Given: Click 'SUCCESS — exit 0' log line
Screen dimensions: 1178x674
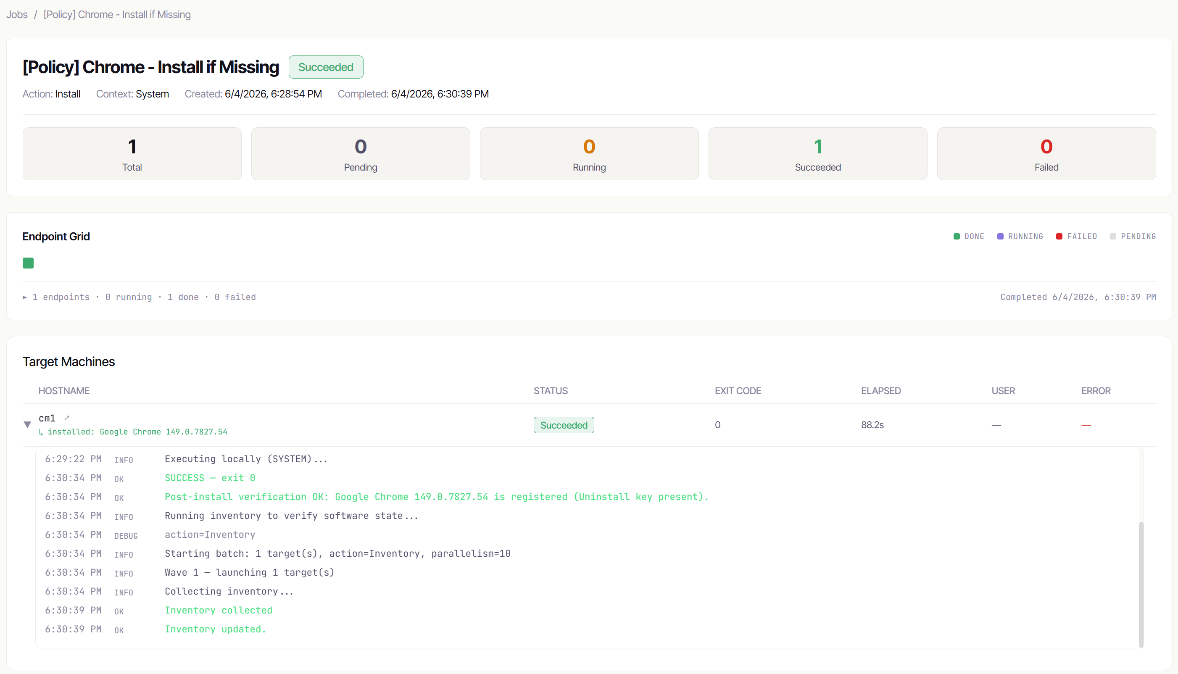Looking at the screenshot, I should [210, 478].
